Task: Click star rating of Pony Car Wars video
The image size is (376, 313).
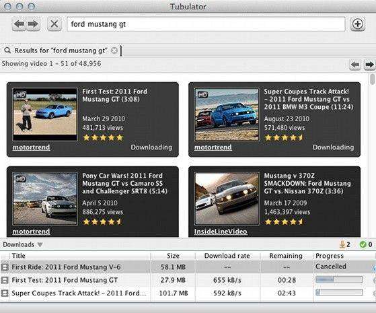Action: (x=102, y=221)
